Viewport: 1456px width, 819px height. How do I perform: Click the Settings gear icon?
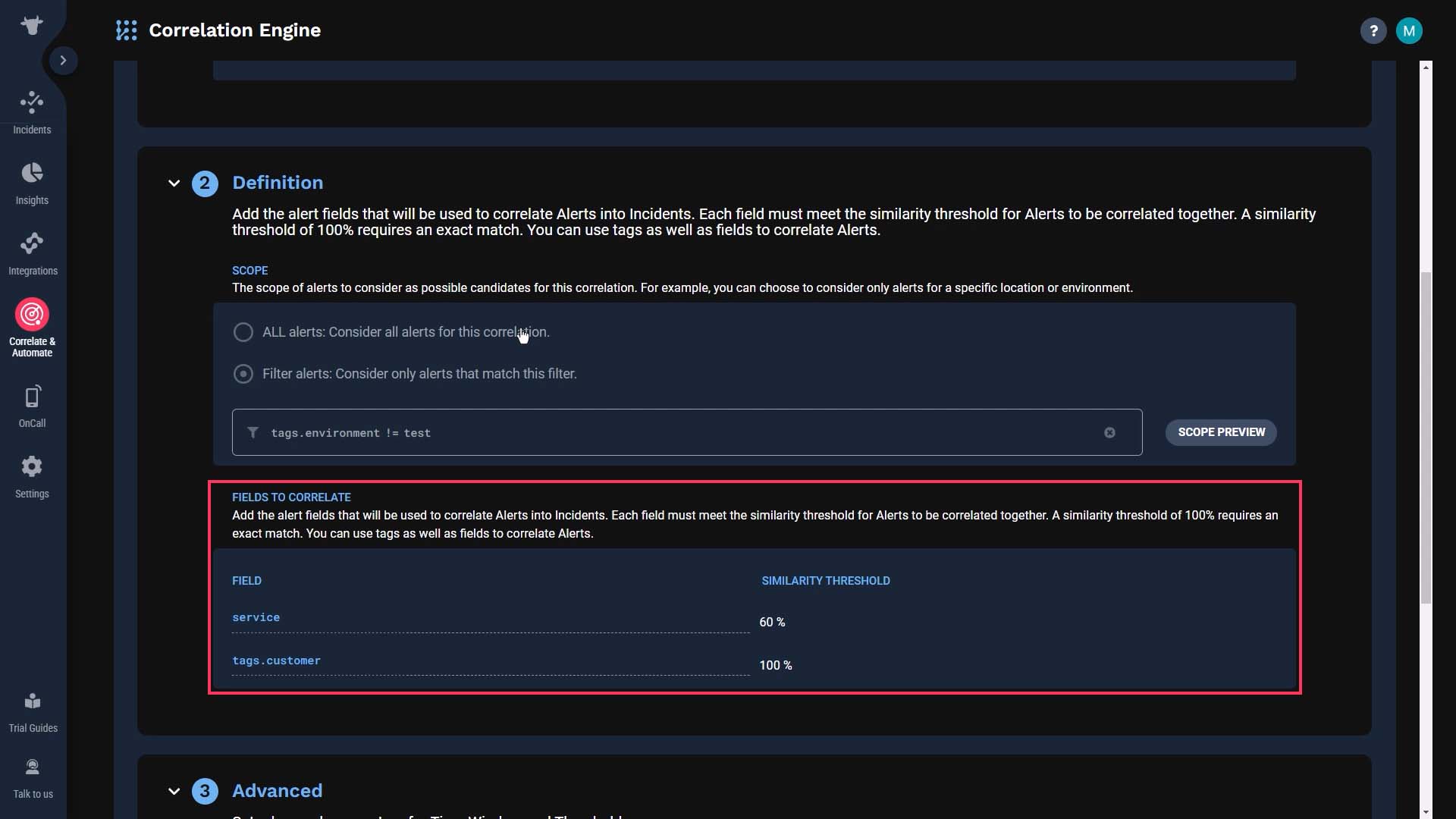[x=32, y=466]
